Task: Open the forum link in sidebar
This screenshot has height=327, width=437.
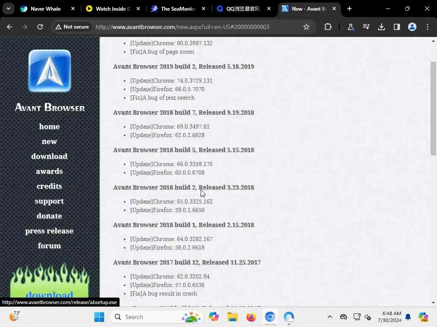Action: (x=50, y=246)
